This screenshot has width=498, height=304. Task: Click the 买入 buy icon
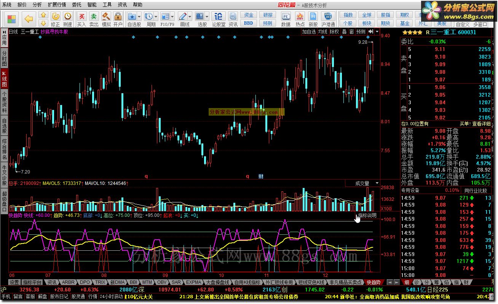pos(81,16)
